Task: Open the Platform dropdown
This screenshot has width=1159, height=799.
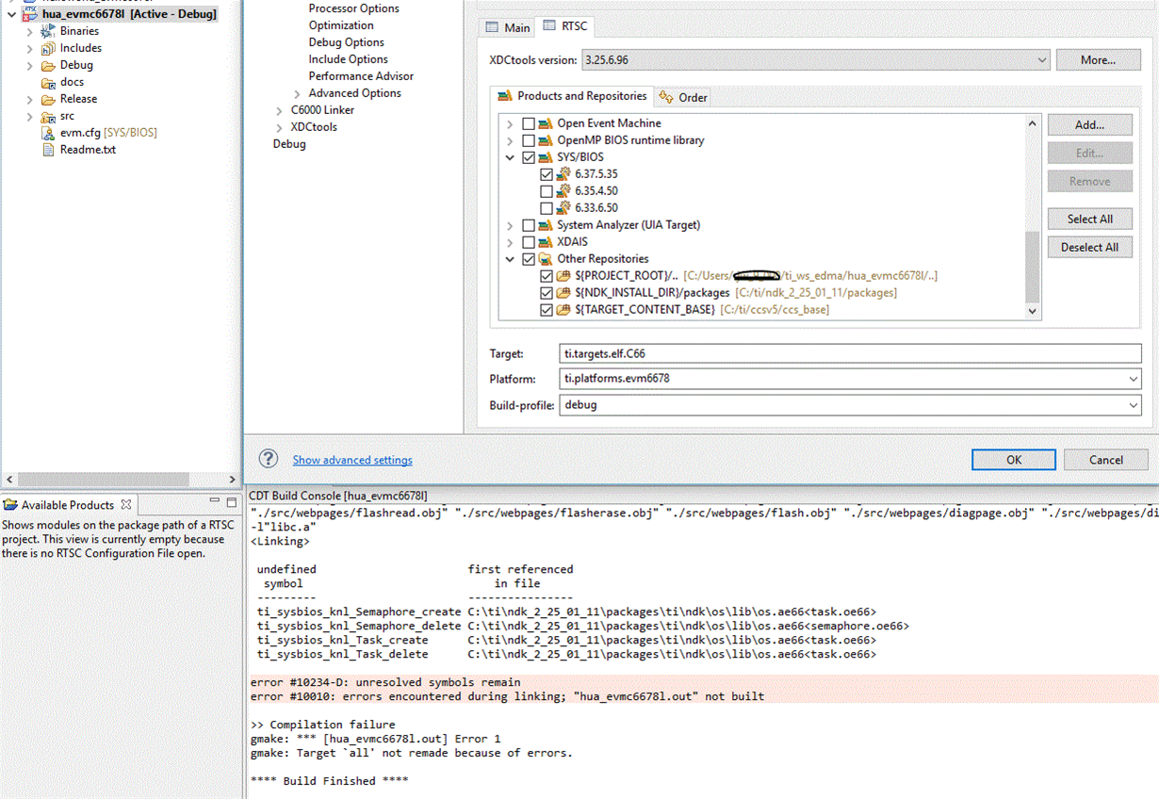Action: coord(1132,379)
